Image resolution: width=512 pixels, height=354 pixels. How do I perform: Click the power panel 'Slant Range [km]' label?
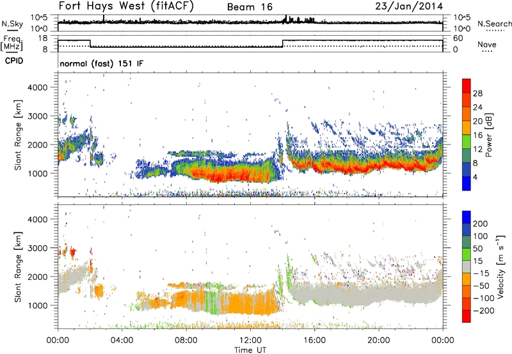18,135
